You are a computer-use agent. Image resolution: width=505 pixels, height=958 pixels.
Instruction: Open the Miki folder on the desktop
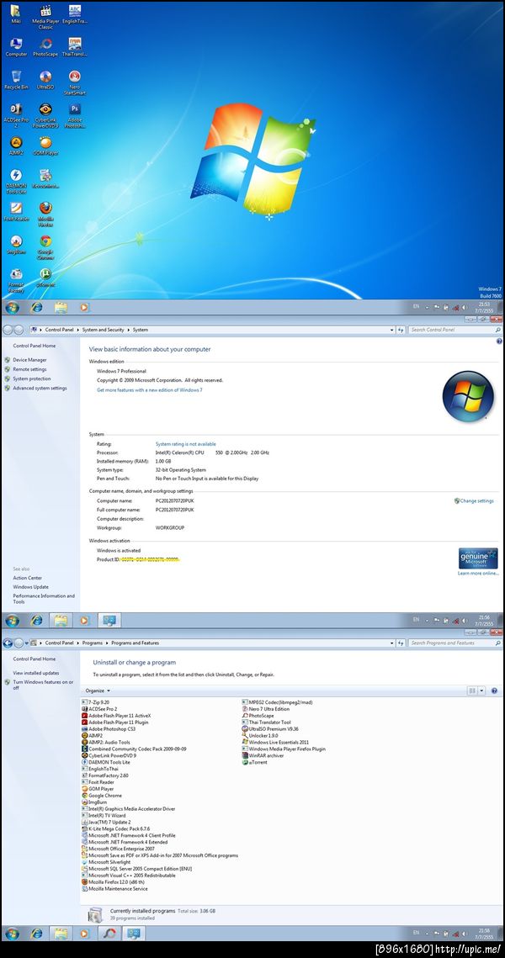tap(15, 14)
